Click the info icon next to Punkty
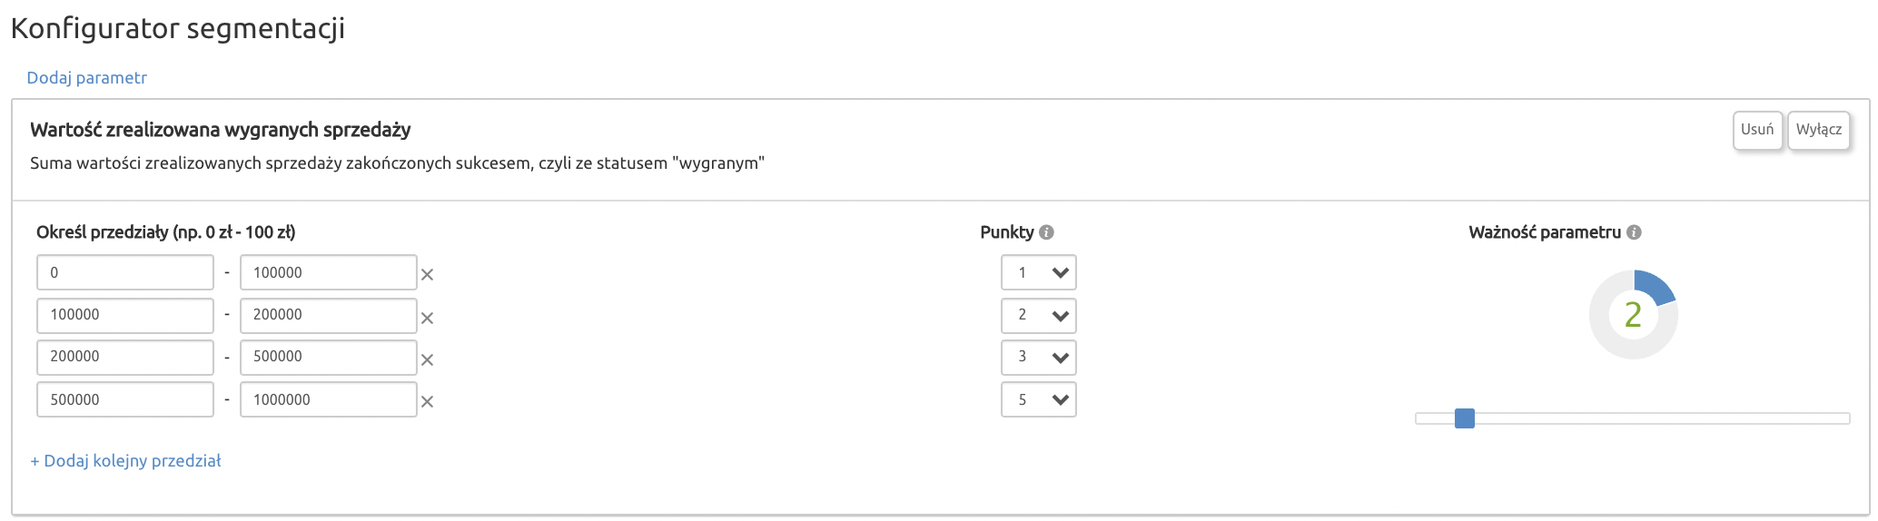This screenshot has width=1878, height=521. click(x=1046, y=232)
